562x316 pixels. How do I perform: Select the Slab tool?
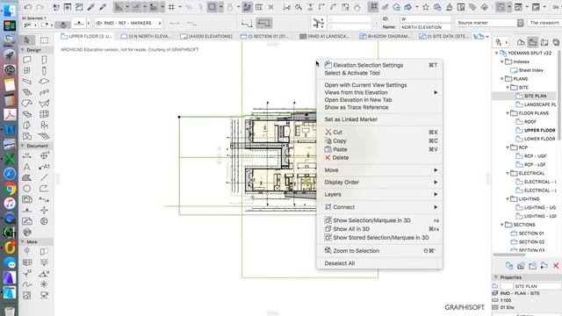[44, 82]
